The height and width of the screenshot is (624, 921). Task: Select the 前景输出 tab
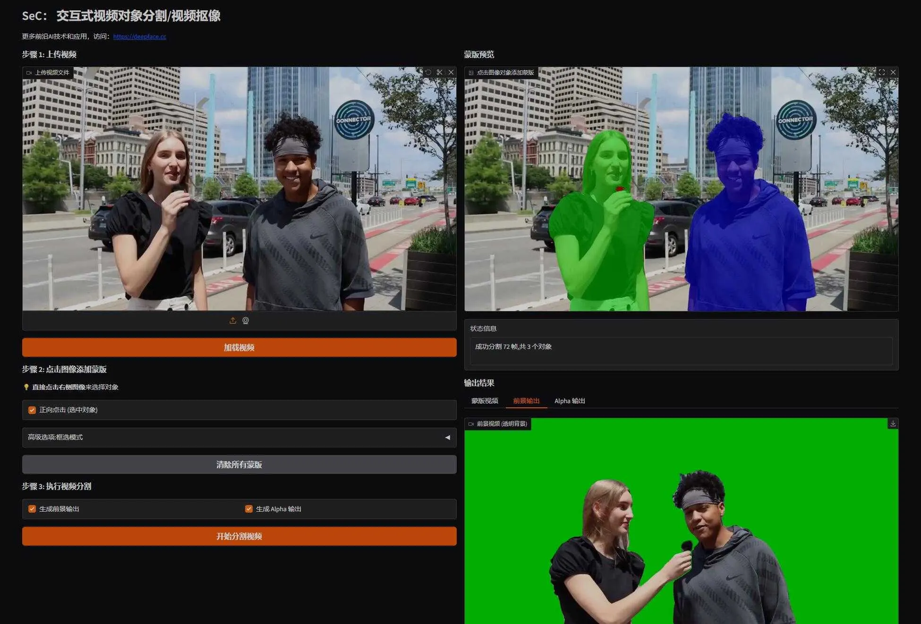526,401
